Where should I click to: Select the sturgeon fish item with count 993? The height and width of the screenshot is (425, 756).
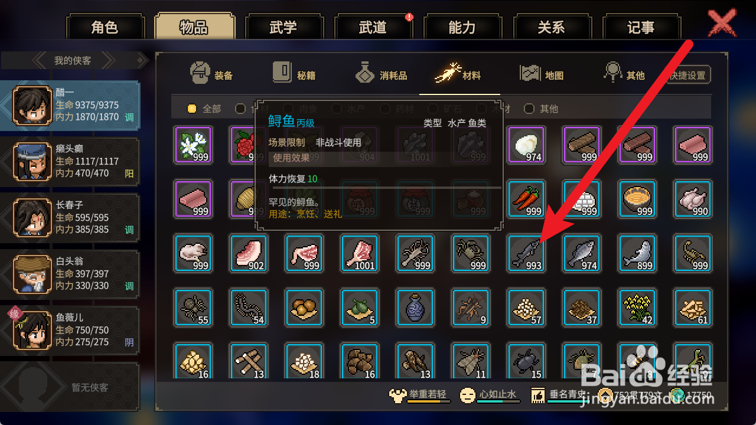click(526, 253)
